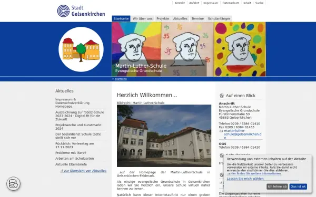Screen dimensions: 316x197
Task: Open the Anfahrt link
Action: (x=194, y=3)
